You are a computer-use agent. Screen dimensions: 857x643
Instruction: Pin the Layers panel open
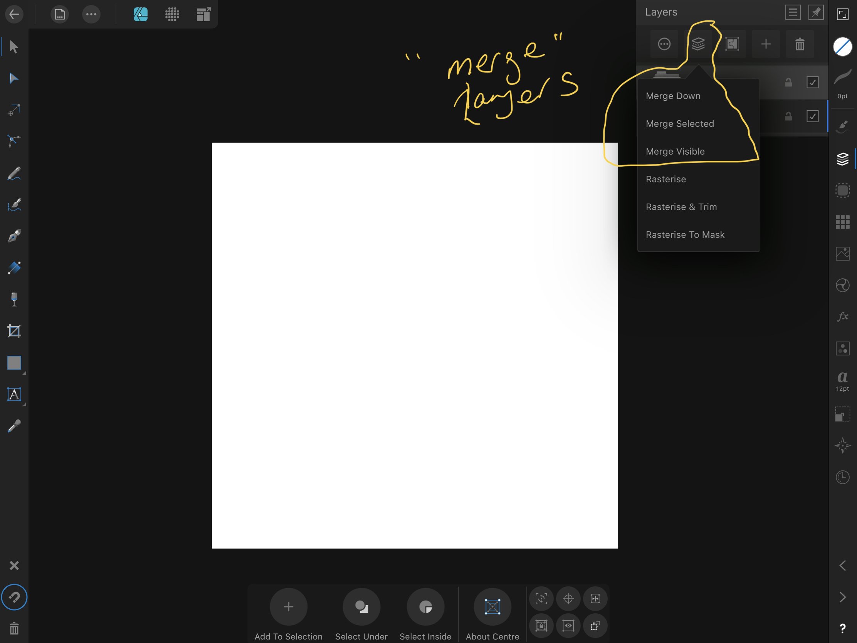[816, 12]
